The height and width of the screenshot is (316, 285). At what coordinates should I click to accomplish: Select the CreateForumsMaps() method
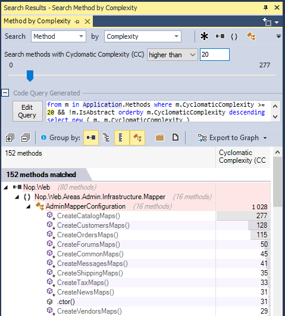[x=89, y=244]
